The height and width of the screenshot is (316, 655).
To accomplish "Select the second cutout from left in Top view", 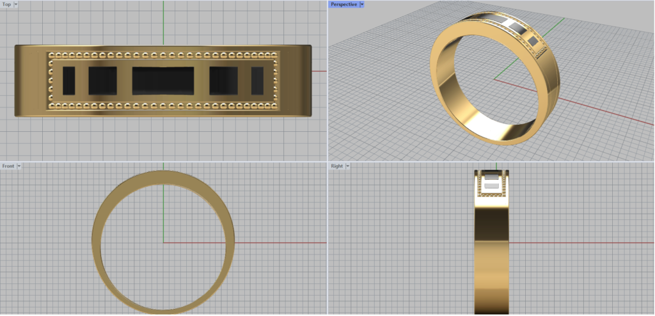I will coord(102,81).
